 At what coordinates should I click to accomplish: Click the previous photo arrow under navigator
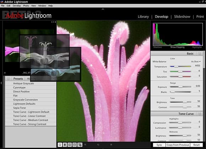pyautogui.click(x=5, y=73)
